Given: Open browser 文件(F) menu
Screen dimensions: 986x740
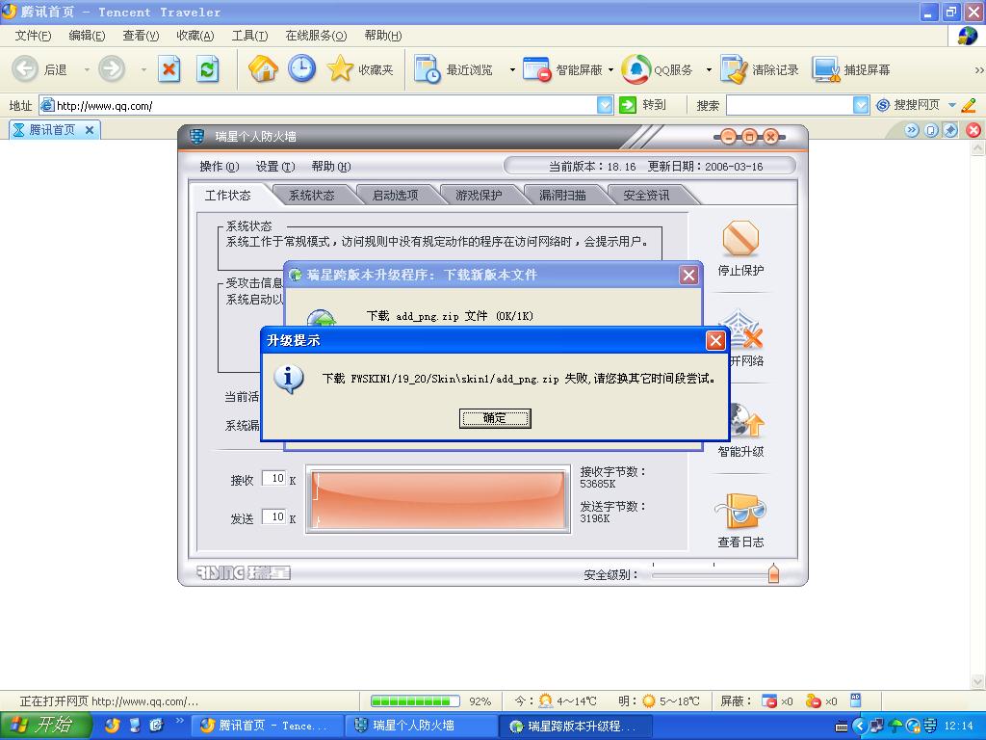Looking at the screenshot, I should (33, 36).
